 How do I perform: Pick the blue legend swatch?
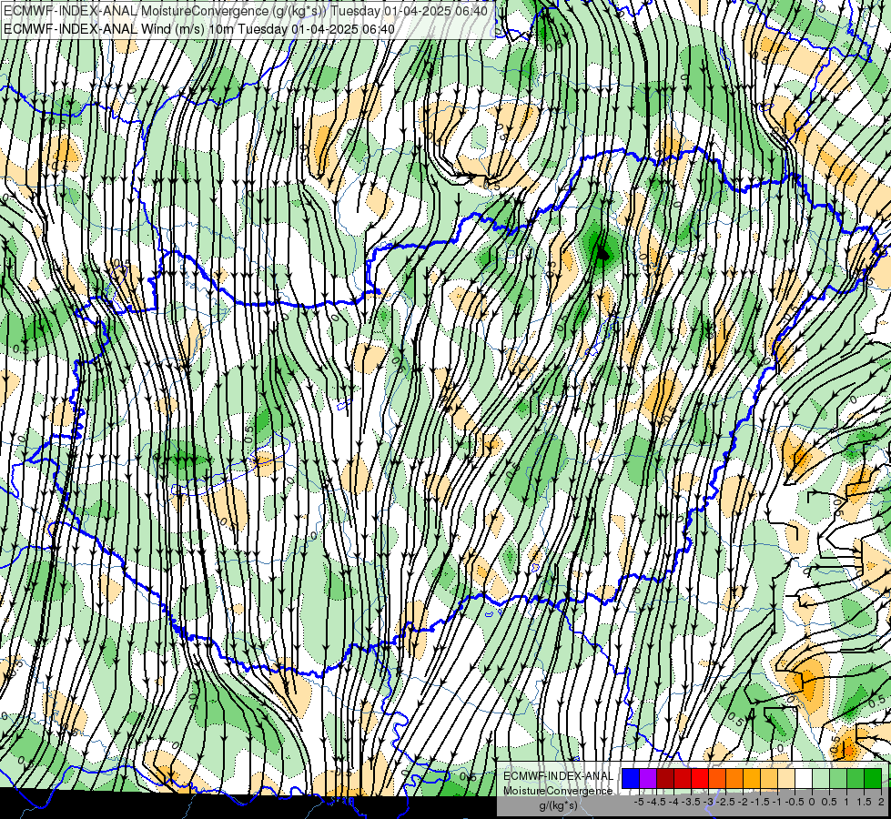[x=631, y=779]
